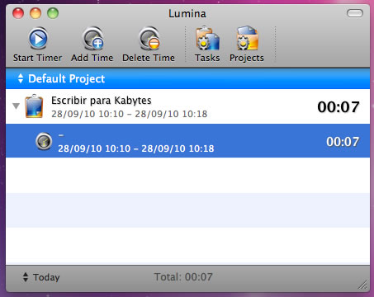
Task: Click the task's bold 00:07 duration
Action: tap(338, 106)
